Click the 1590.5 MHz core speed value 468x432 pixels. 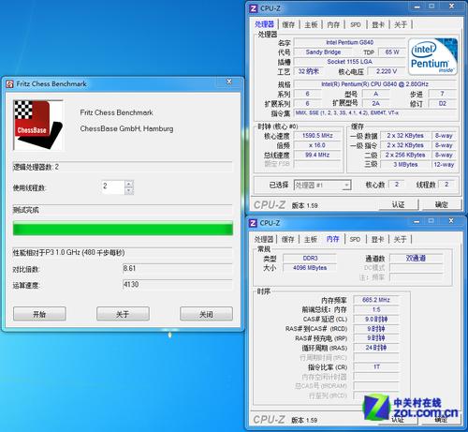317,136
